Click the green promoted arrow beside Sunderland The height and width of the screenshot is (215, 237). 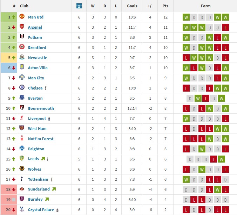tap(54, 189)
